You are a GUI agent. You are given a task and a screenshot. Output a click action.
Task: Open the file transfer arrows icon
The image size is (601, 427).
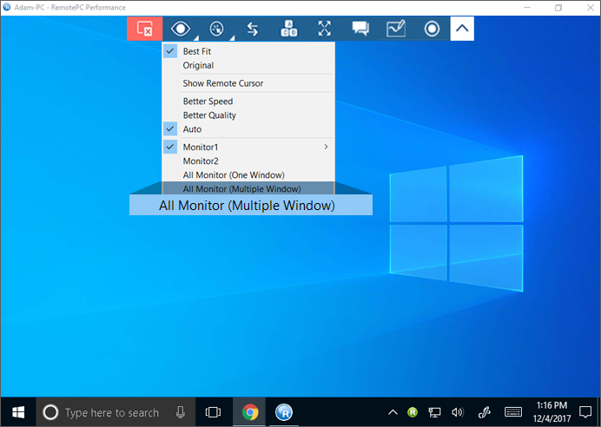click(253, 29)
